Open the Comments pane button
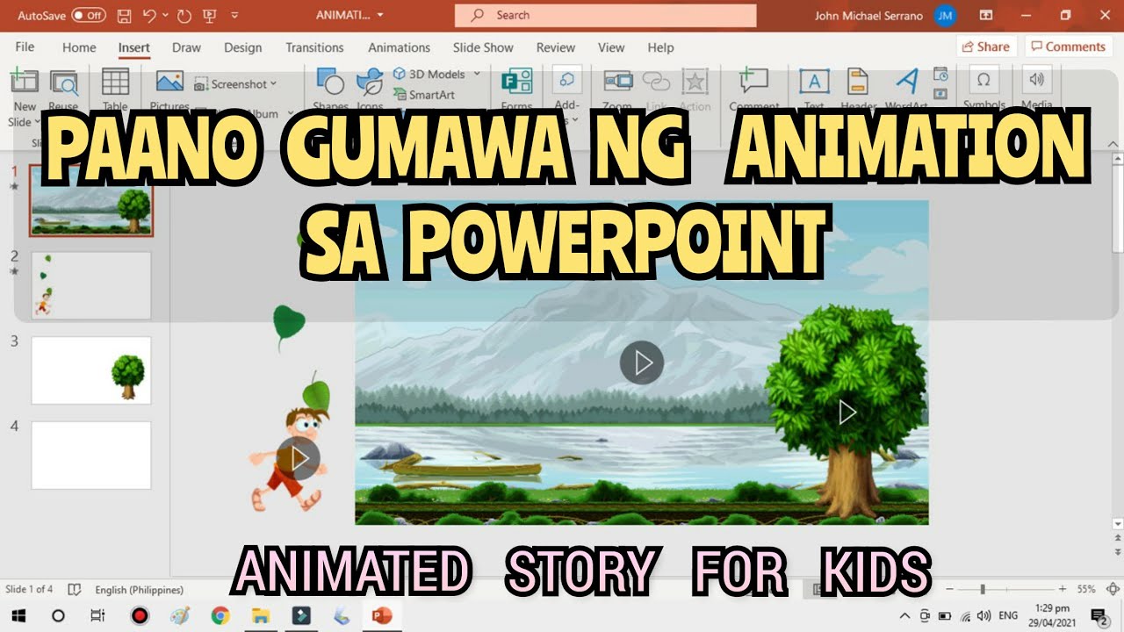This screenshot has height=632, width=1124. tap(1068, 47)
